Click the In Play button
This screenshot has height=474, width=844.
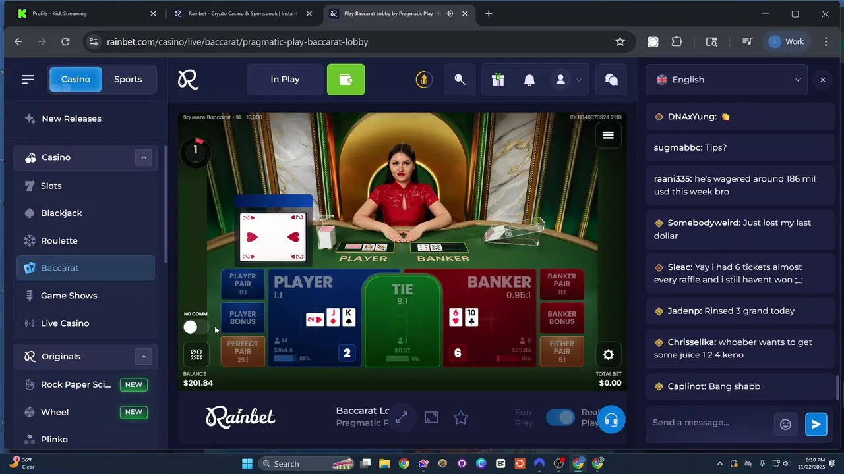[285, 79]
